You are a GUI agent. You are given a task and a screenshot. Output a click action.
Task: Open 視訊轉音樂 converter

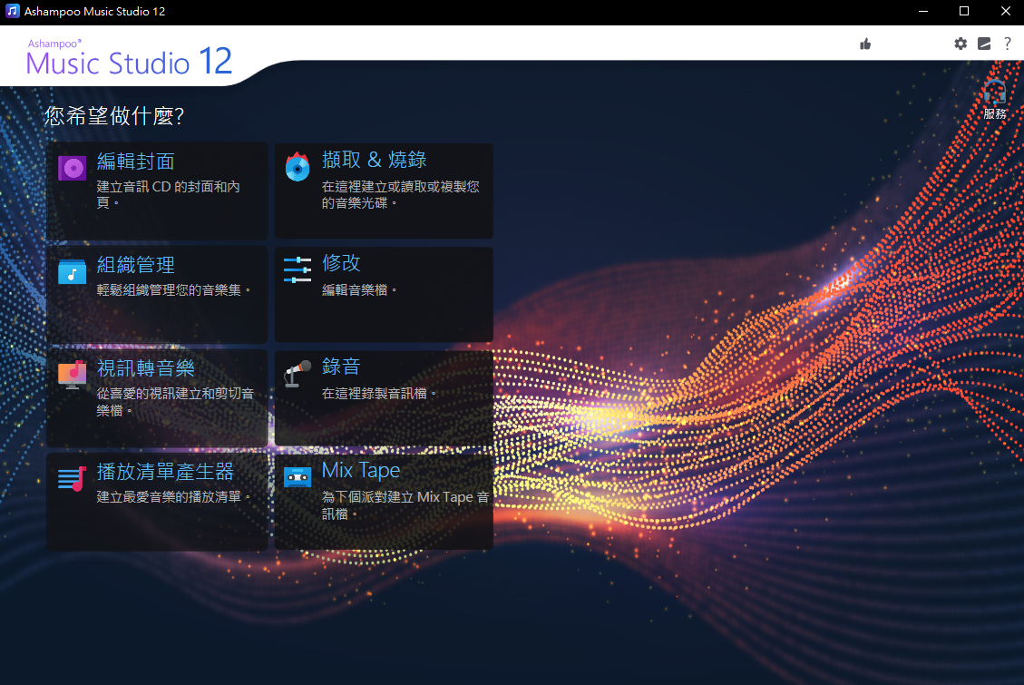pos(158,397)
